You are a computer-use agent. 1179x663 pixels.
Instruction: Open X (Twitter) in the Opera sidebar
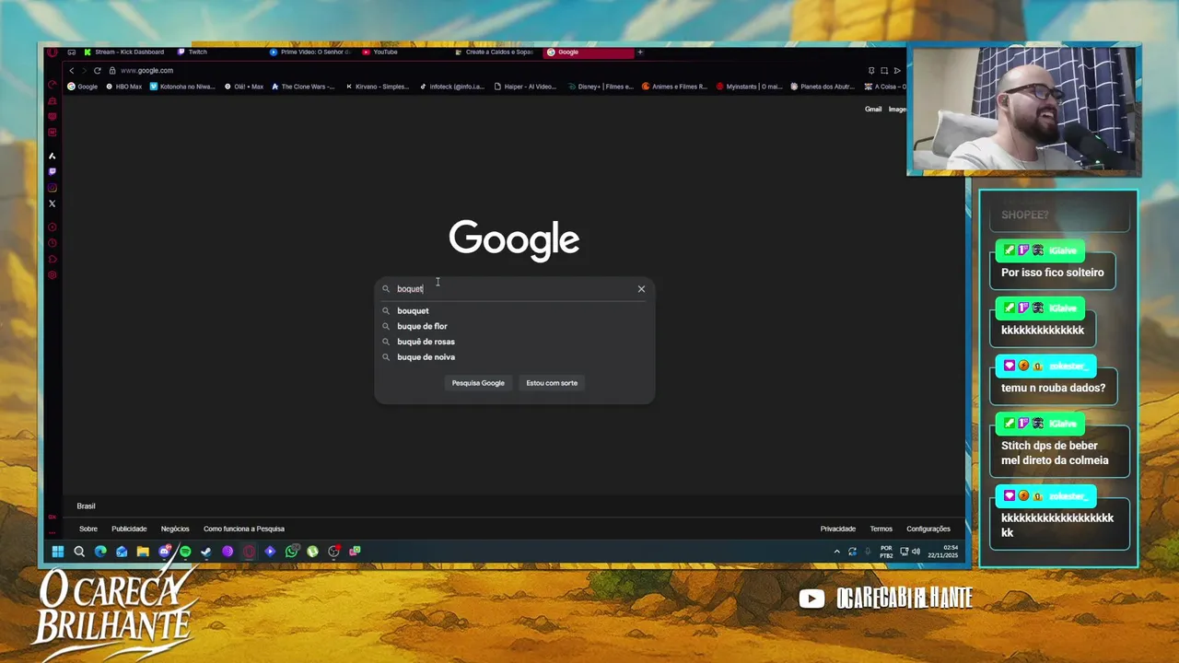coord(53,204)
